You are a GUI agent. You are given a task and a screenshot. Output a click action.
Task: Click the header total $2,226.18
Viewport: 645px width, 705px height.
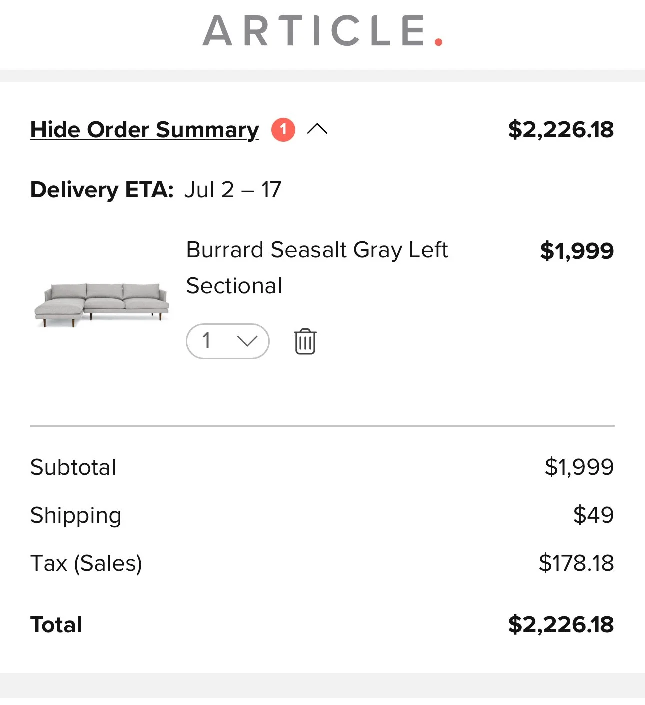(x=561, y=130)
